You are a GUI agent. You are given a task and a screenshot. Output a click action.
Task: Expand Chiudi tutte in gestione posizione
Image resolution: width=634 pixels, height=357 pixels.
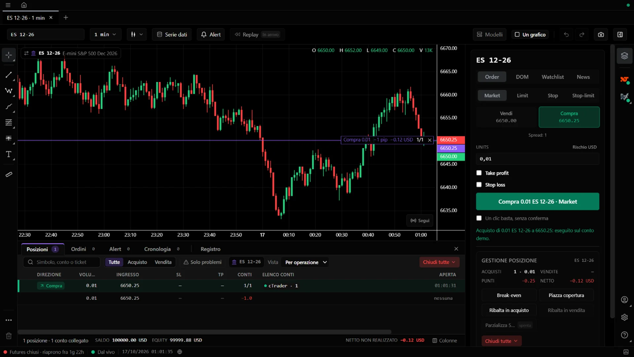[501, 341]
